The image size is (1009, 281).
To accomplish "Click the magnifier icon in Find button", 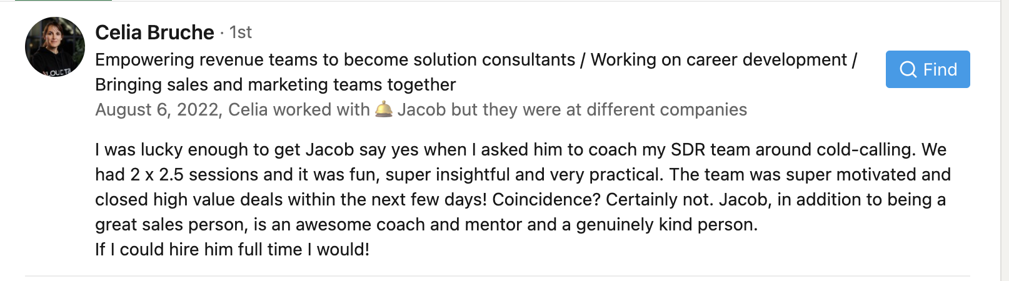I will coord(908,69).
